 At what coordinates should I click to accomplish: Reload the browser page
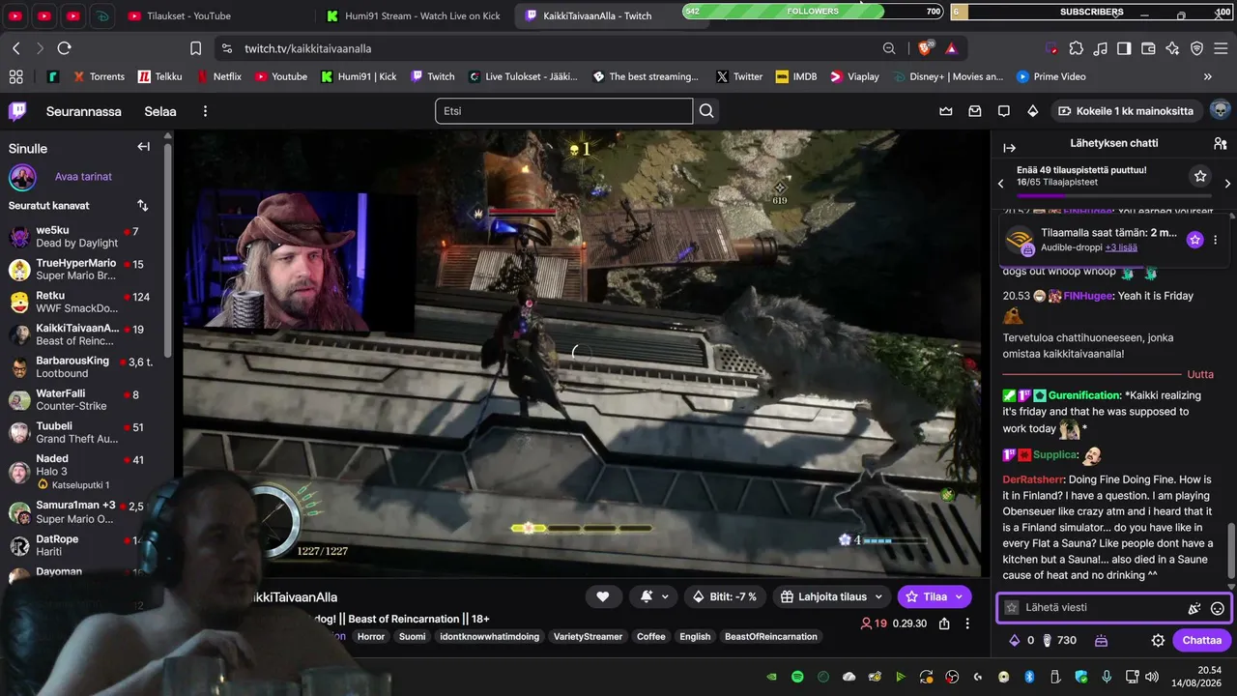65,48
